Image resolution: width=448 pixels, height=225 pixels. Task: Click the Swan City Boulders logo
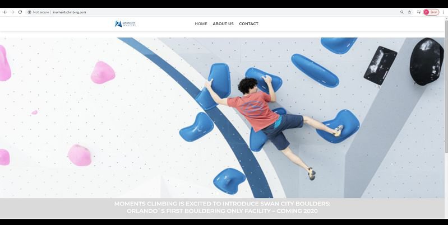(125, 24)
